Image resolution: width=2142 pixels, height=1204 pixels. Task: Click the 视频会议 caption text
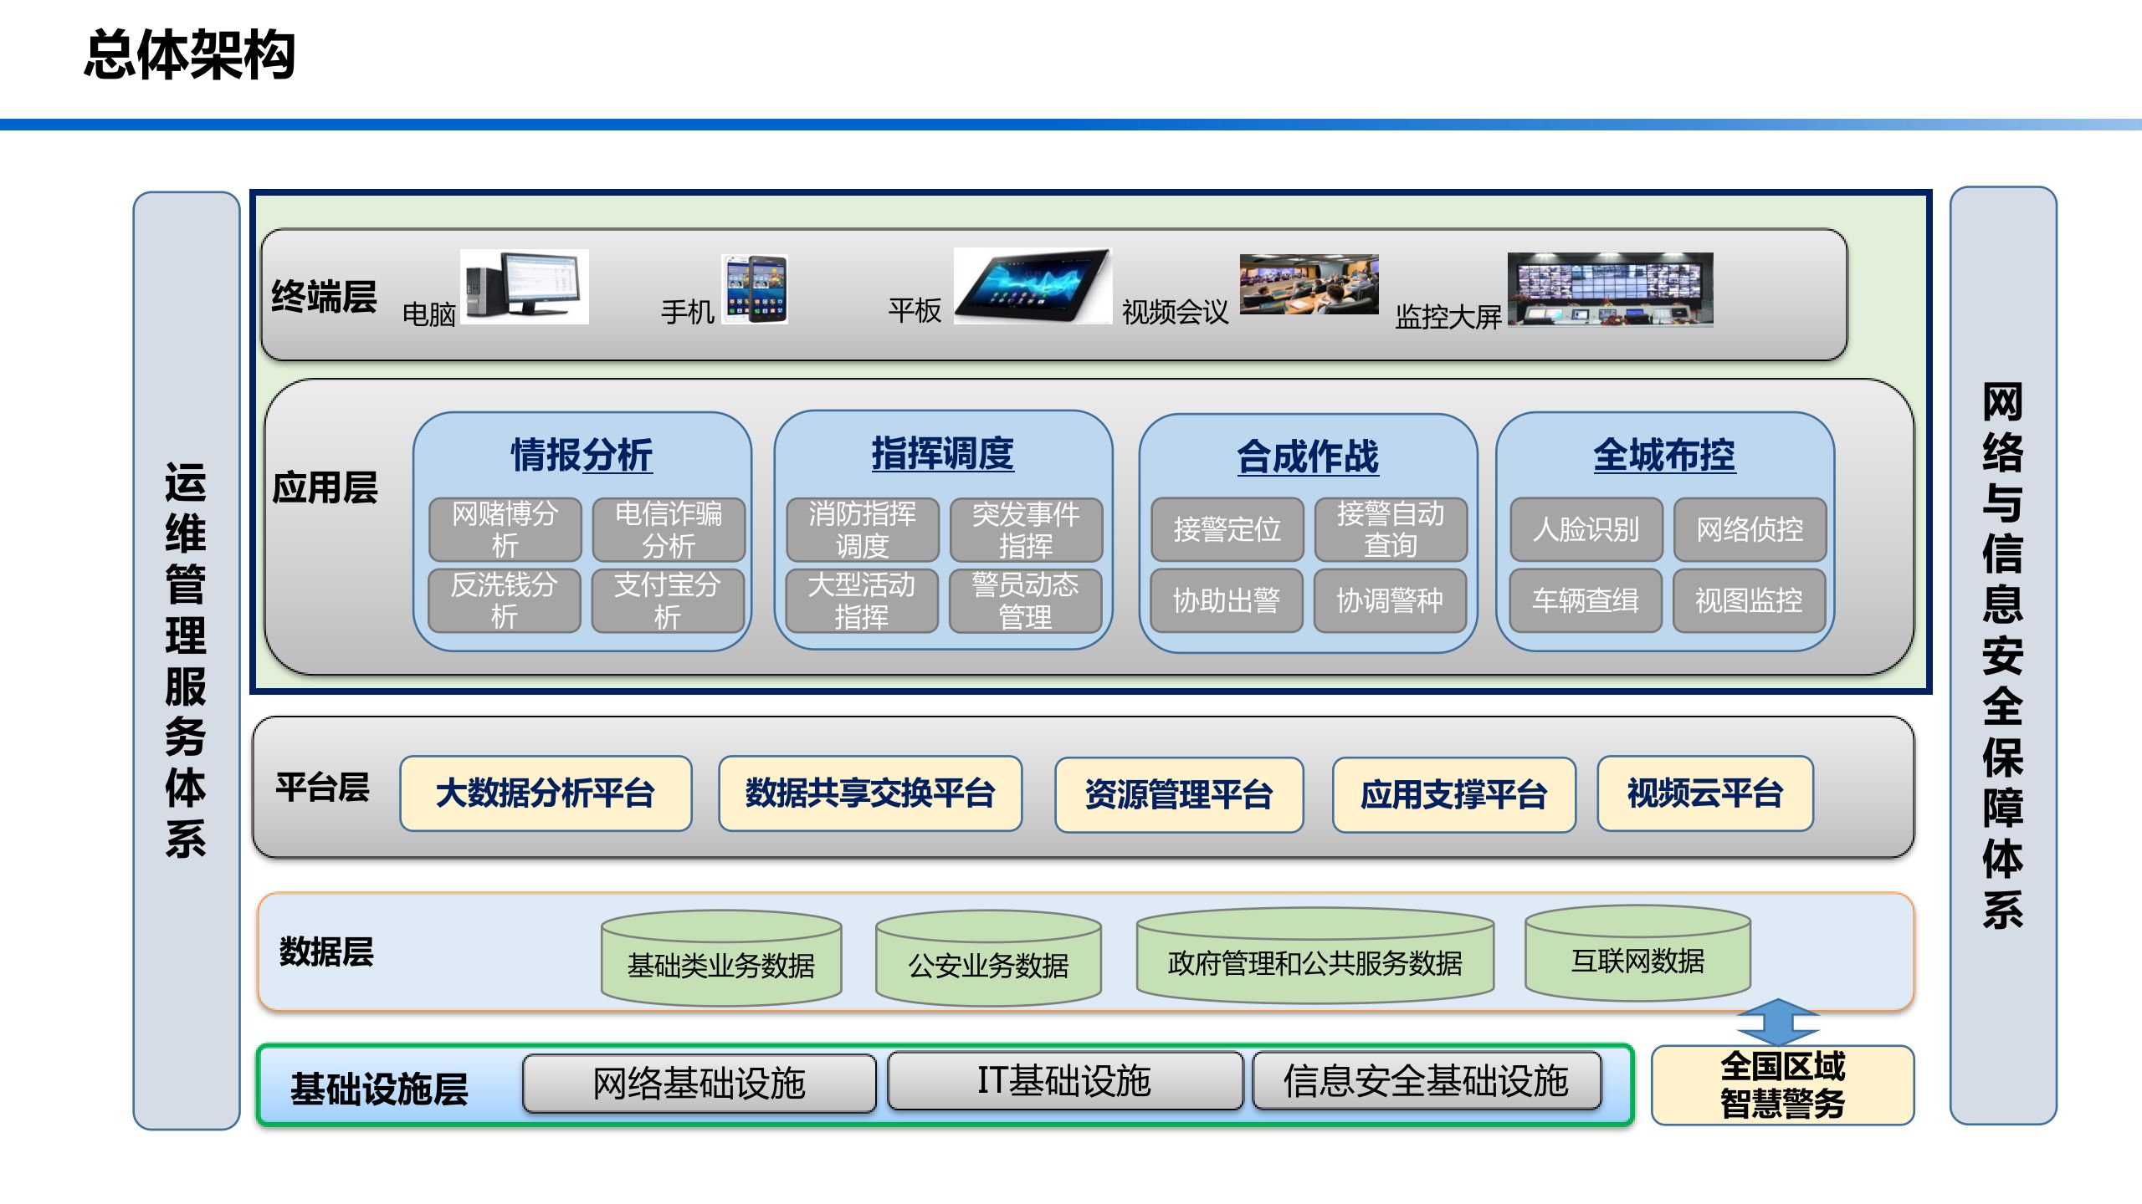[1176, 313]
